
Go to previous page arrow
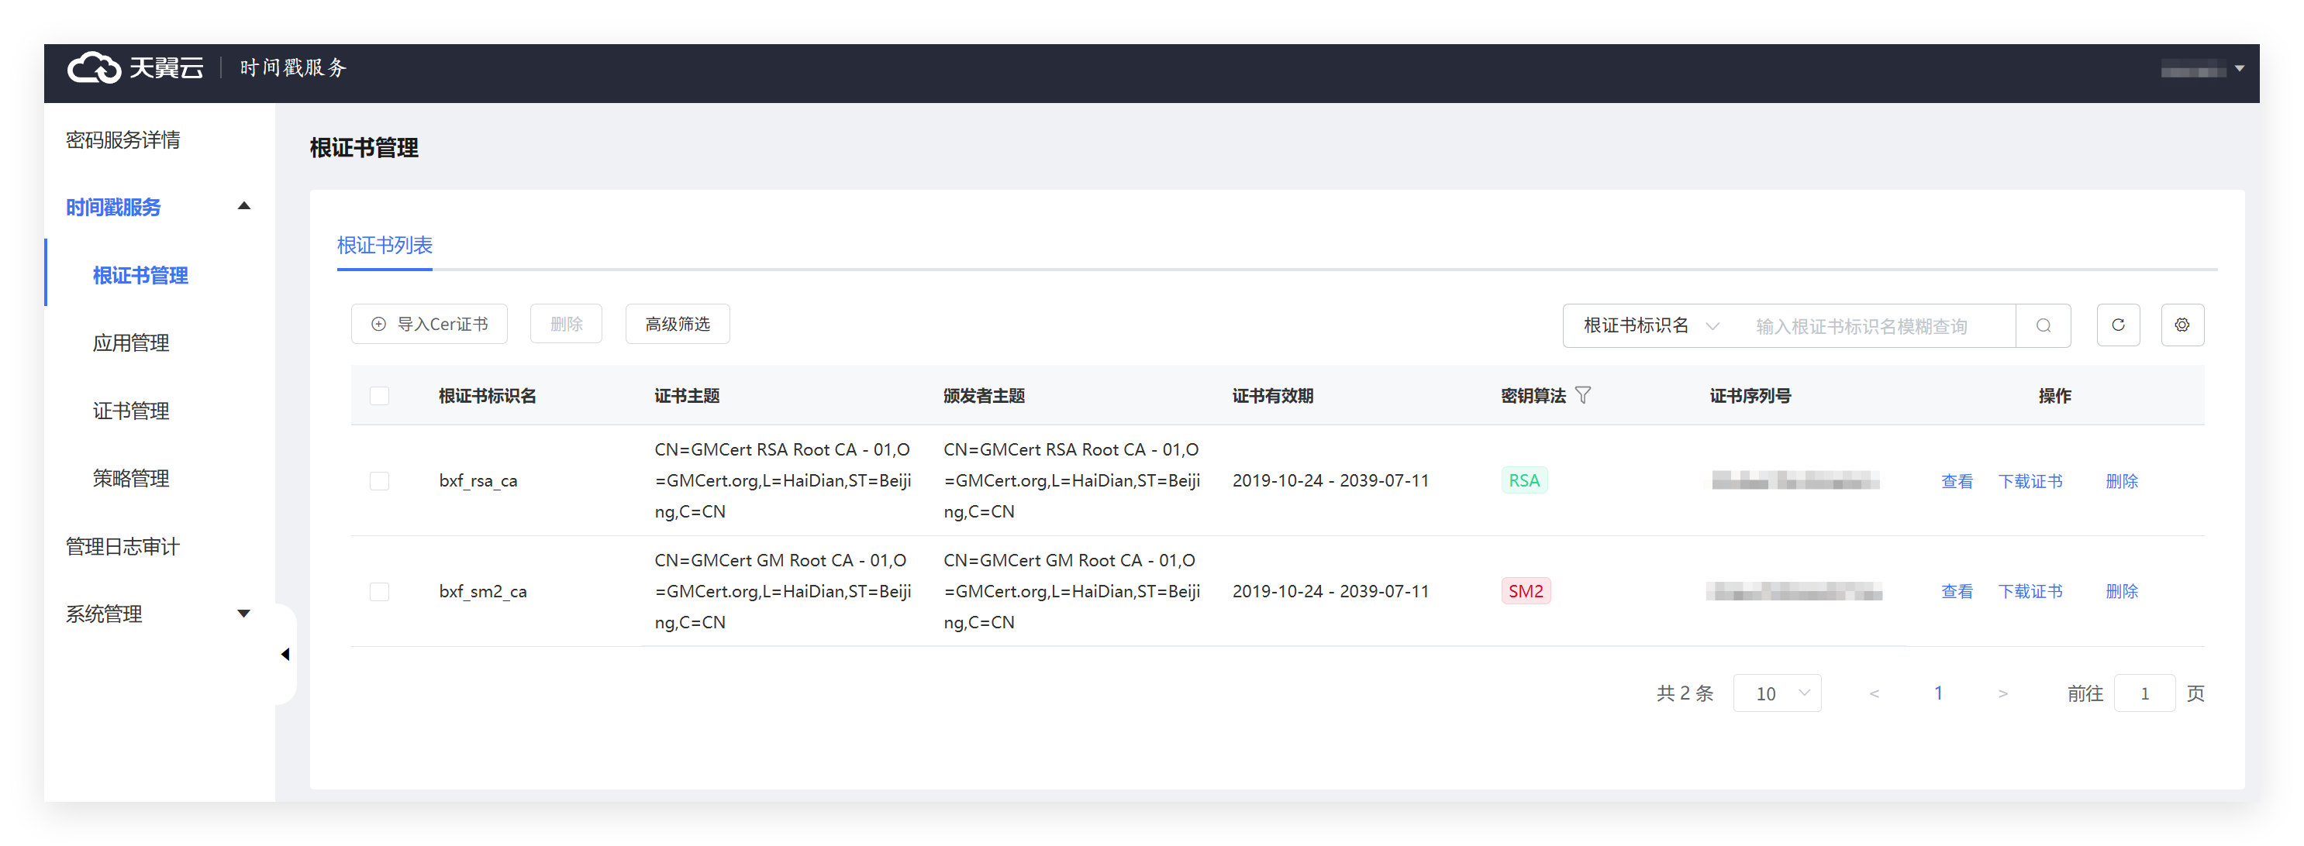1874,694
